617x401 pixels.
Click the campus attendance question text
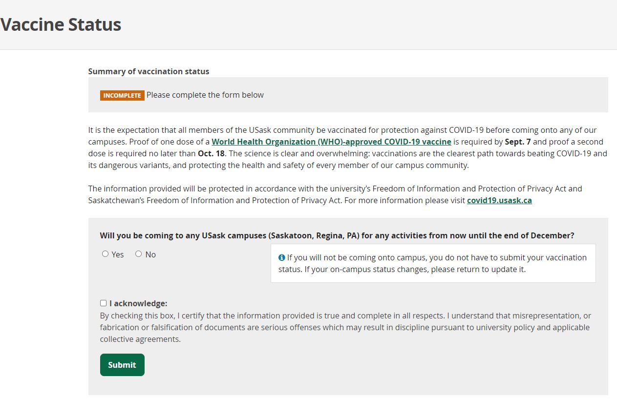[x=337, y=235]
